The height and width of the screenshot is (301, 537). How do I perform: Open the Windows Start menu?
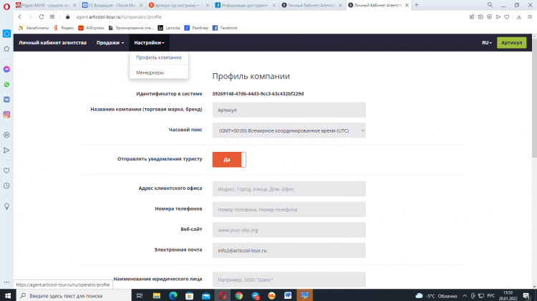pyautogui.click(x=8, y=295)
